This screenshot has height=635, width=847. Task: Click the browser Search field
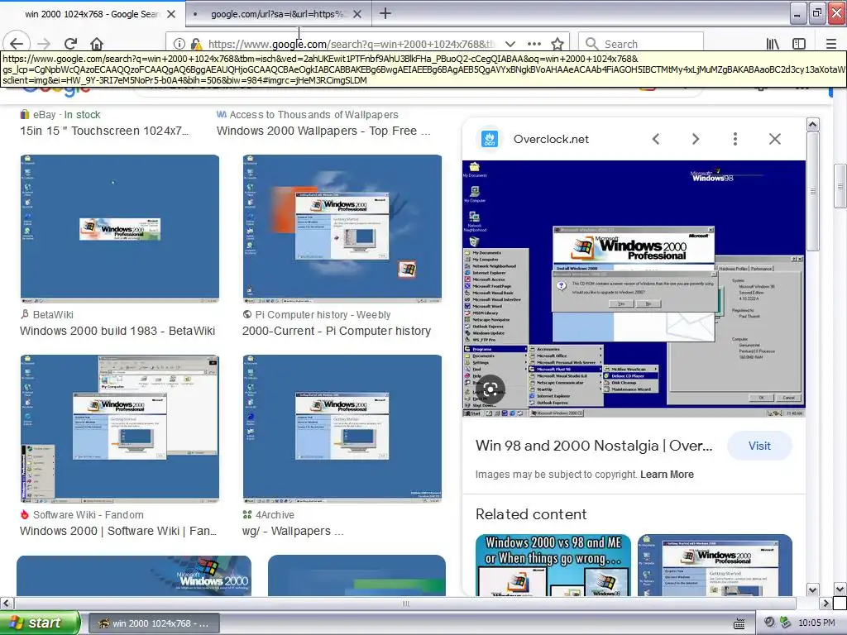641,44
